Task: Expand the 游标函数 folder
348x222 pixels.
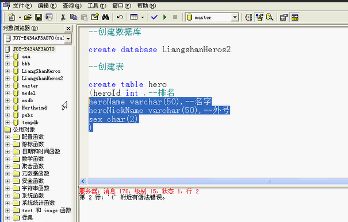Action: (7, 145)
